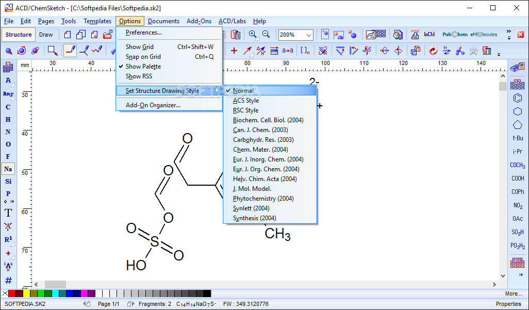Select the Sodium (Na) atom button
The height and width of the screenshot is (310, 529).
point(8,169)
